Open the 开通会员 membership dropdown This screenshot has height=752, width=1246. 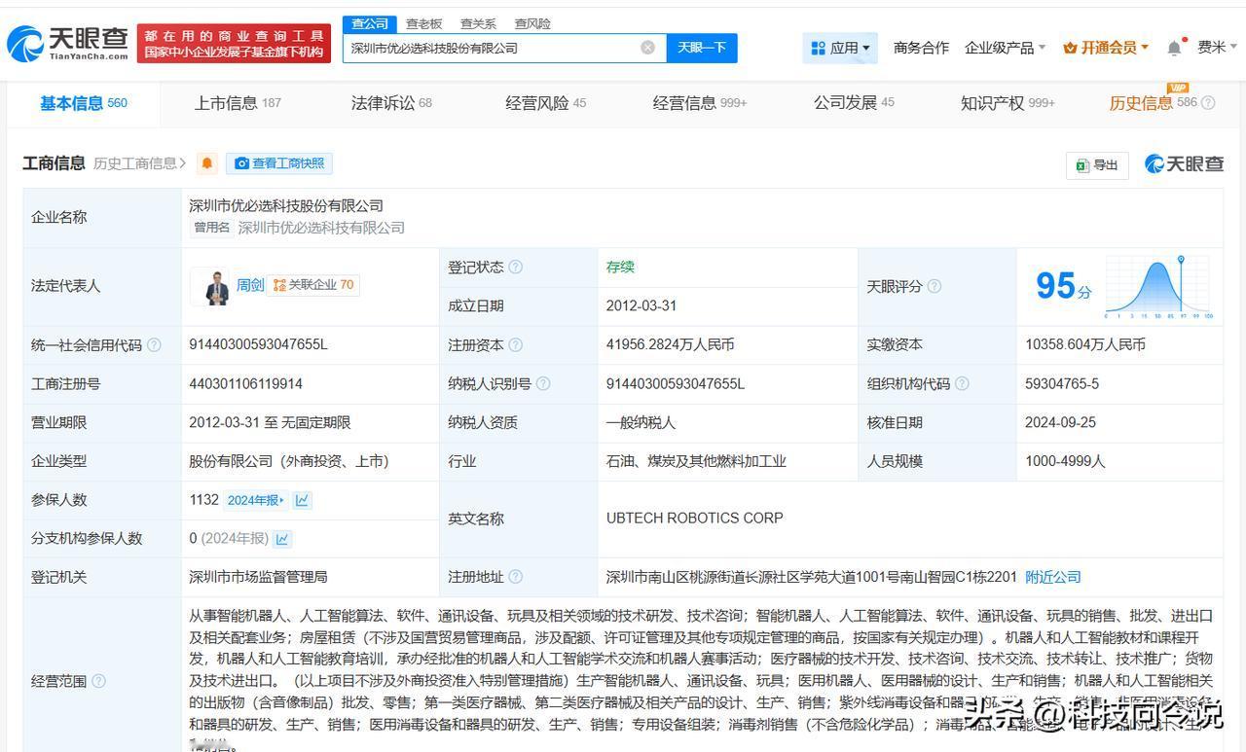(x=1106, y=48)
